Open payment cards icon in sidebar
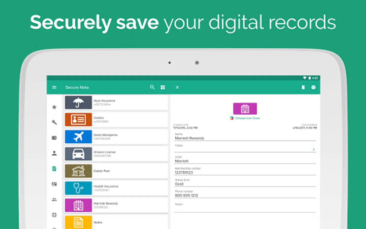This screenshot has height=229, width=366. (54, 138)
